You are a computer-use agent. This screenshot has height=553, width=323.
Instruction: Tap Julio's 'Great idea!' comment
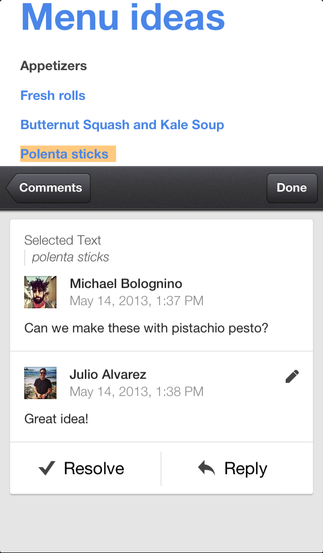pyautogui.click(x=56, y=419)
